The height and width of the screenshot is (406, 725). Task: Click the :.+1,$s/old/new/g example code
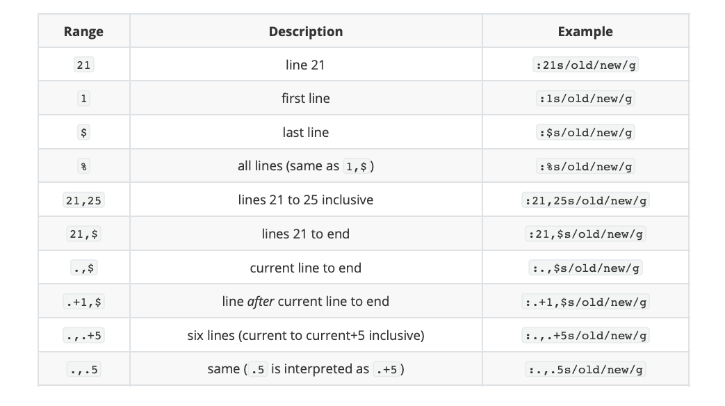tap(585, 302)
